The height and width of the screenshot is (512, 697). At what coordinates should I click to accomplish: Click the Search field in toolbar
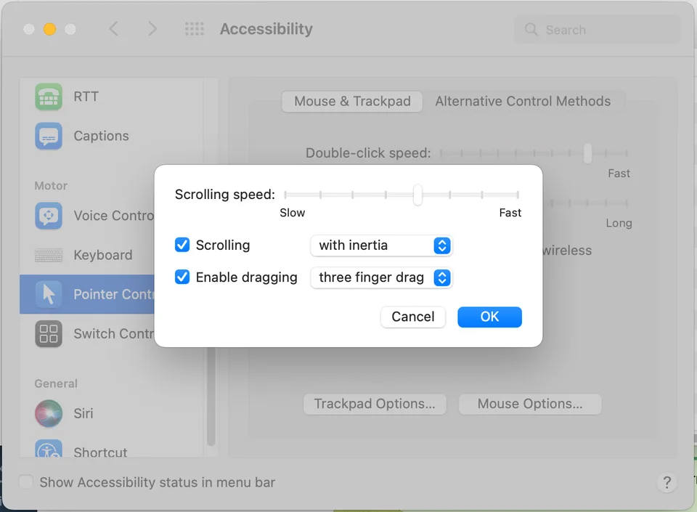pos(598,30)
